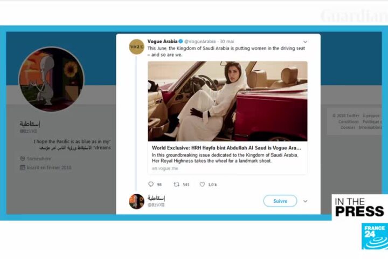The image size is (388, 259).
Task: Open the Cookies footer link
Action: 348,127
